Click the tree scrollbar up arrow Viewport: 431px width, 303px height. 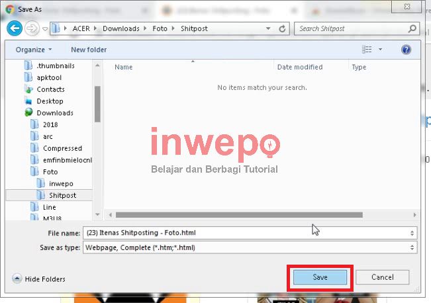pyautogui.click(x=97, y=65)
